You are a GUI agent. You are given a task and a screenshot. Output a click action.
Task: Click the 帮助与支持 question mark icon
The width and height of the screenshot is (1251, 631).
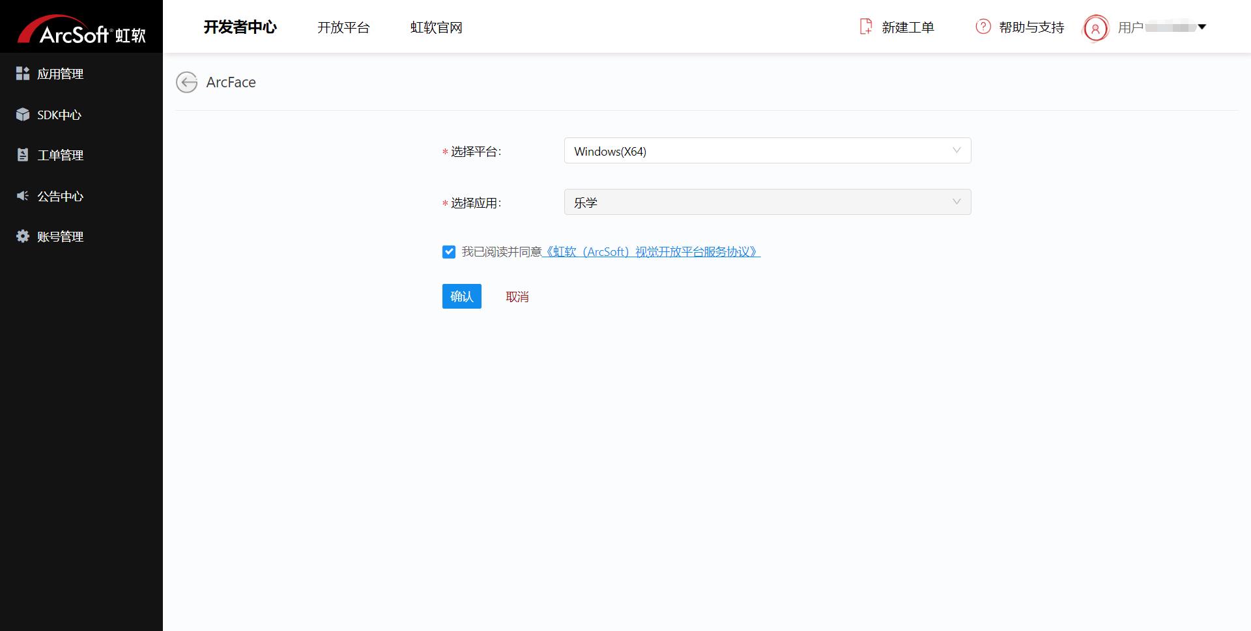click(x=983, y=27)
